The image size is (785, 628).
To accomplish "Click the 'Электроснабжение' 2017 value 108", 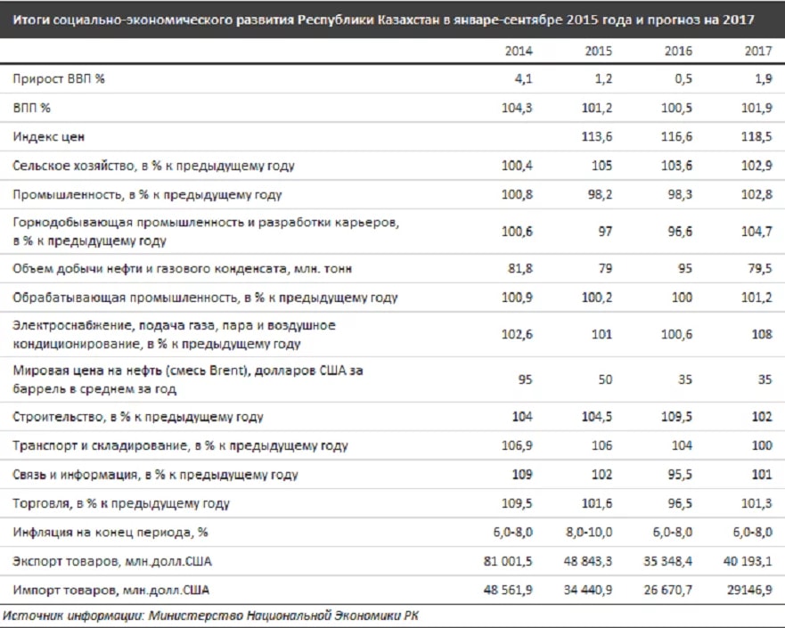I will 762,334.
